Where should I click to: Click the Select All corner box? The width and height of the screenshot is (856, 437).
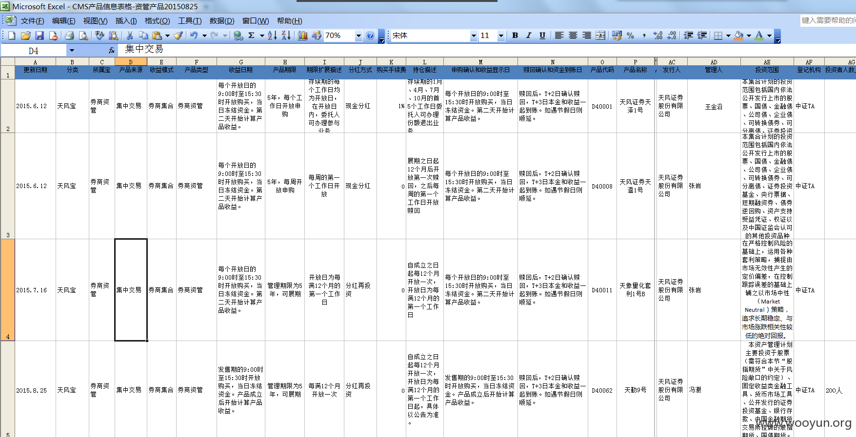[x=8, y=61]
